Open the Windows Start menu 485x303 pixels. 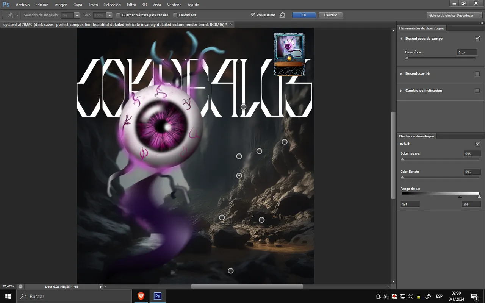(8, 296)
